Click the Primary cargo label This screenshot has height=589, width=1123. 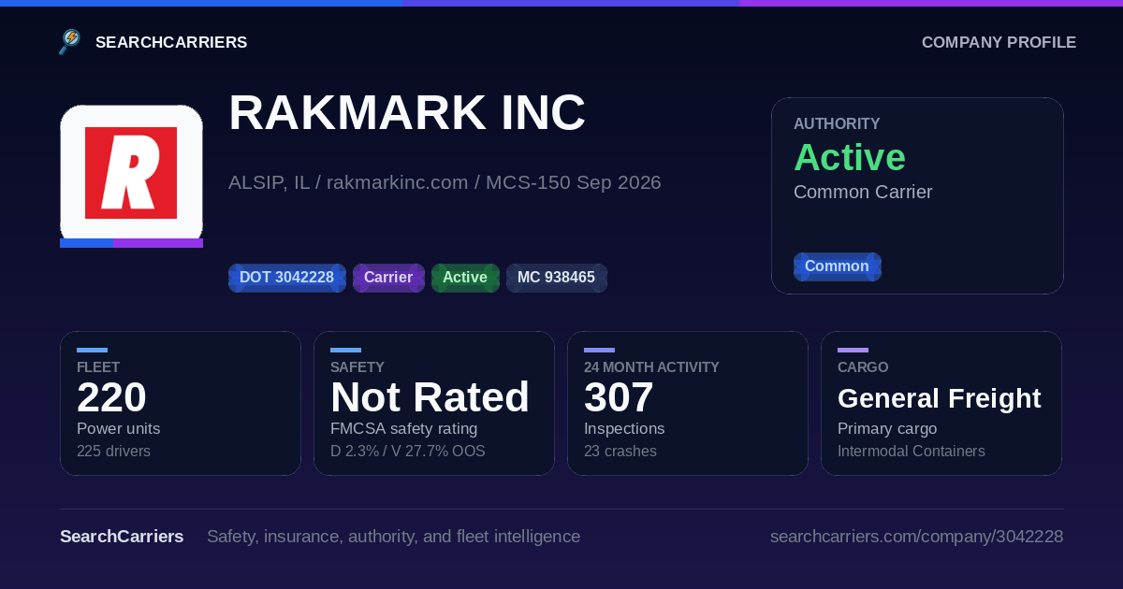887,429
